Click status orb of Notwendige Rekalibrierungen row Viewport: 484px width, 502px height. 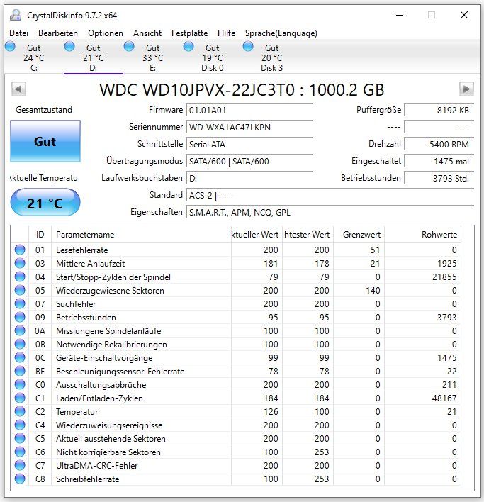pos(20,344)
